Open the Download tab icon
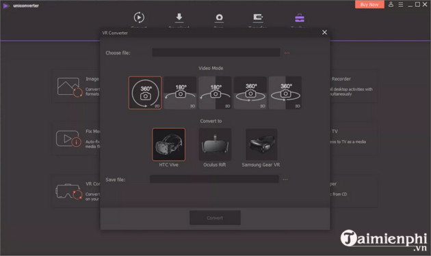431x256 pixels. coord(179,18)
